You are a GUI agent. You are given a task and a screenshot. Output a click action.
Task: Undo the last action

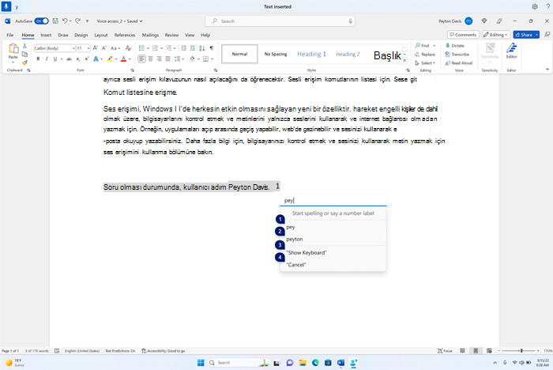[65, 21]
